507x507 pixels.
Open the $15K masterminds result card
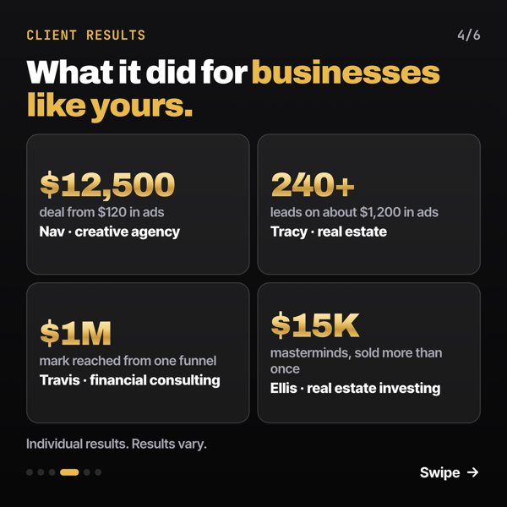click(369, 352)
